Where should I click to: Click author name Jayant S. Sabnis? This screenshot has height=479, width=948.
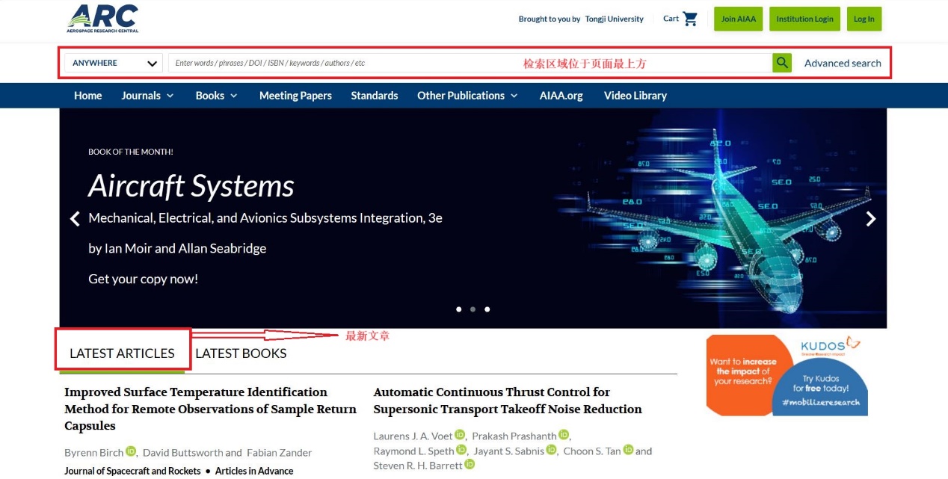(x=508, y=451)
